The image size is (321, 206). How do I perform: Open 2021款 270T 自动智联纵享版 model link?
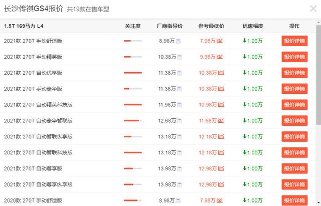38,137
